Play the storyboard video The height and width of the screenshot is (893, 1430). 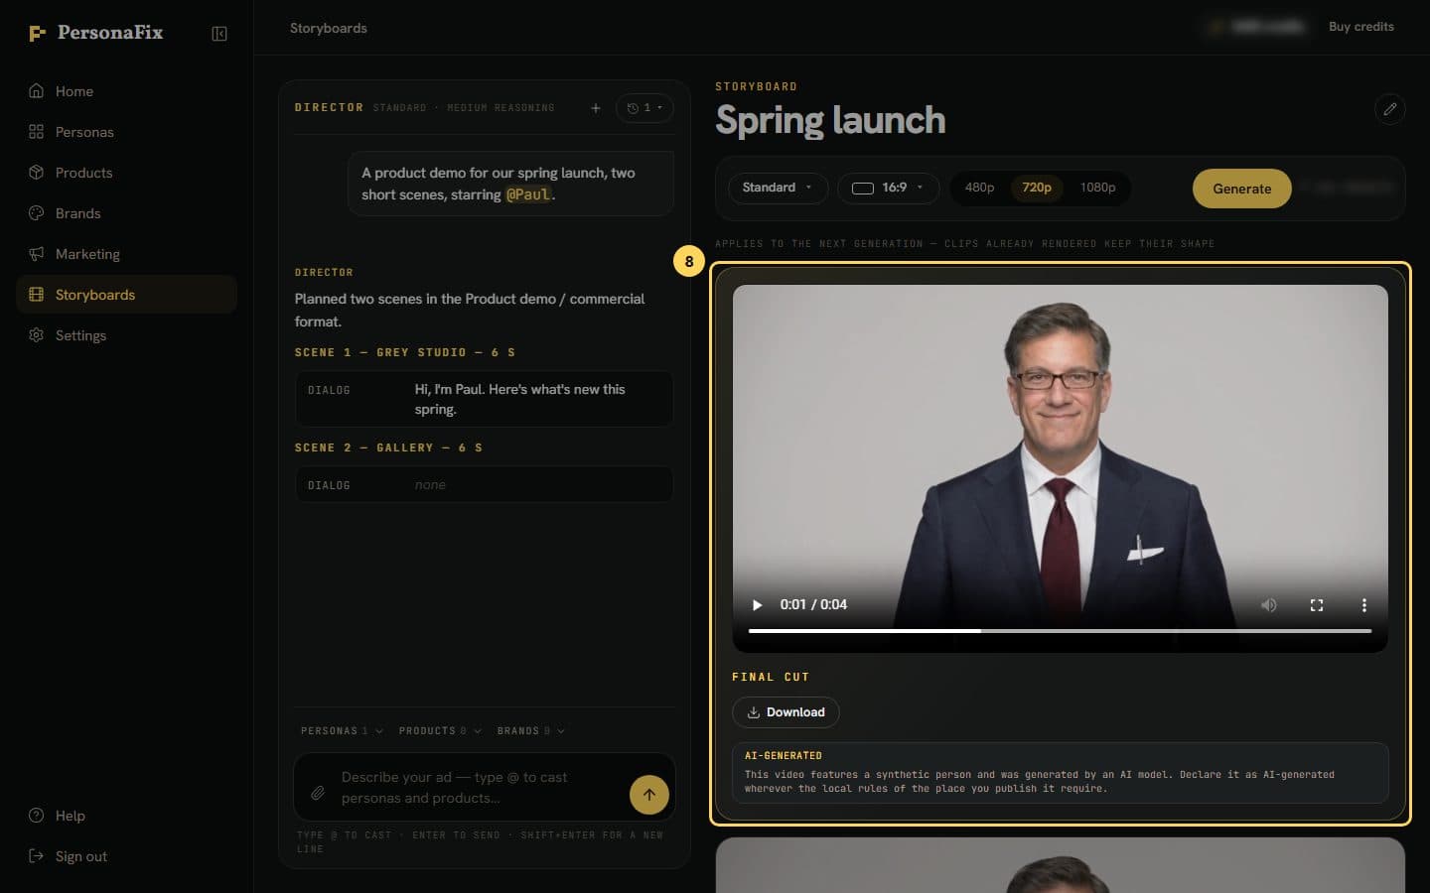tap(757, 605)
